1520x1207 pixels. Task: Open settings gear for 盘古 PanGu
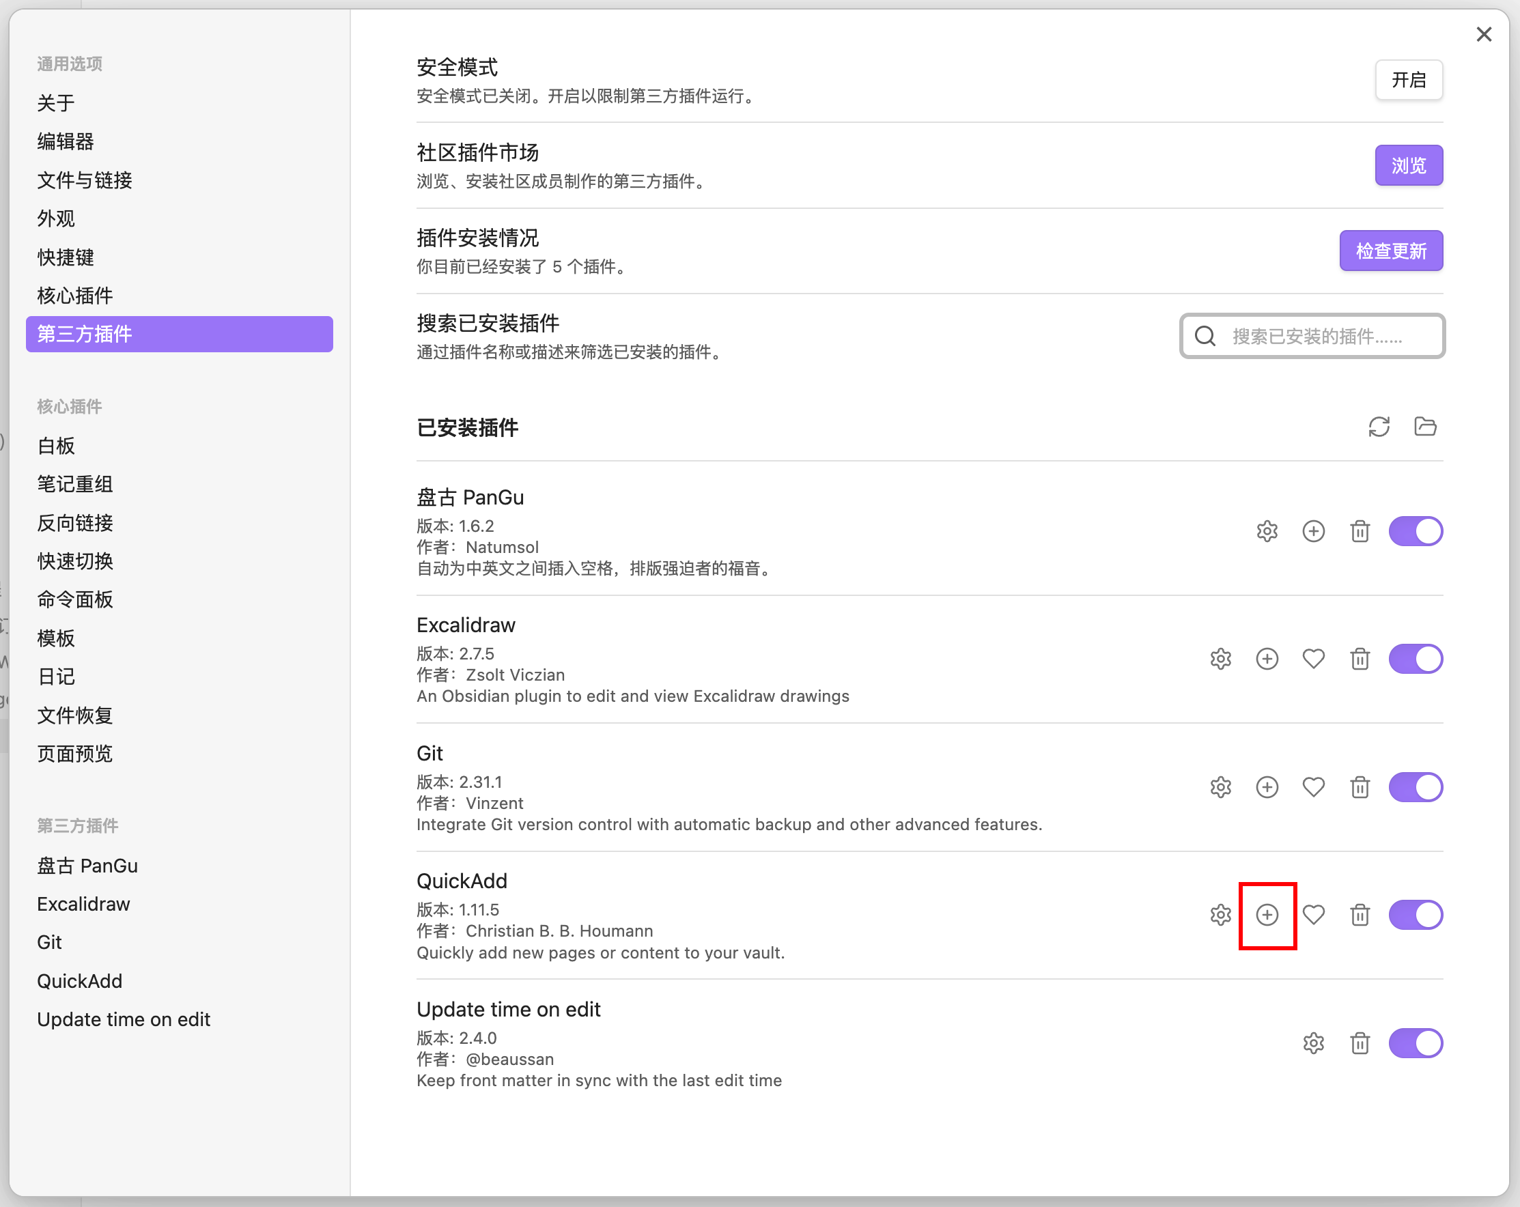1267,531
